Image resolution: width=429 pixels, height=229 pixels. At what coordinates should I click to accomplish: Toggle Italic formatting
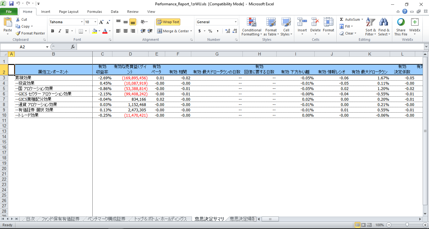[60, 31]
